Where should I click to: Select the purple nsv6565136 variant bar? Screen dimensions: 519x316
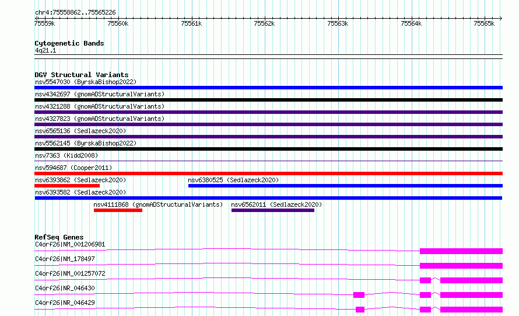click(x=268, y=137)
